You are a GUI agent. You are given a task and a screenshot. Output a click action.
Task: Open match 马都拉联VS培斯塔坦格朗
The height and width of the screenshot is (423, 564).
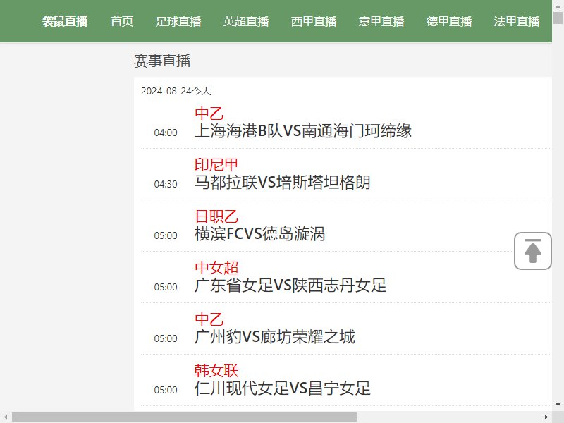click(283, 183)
